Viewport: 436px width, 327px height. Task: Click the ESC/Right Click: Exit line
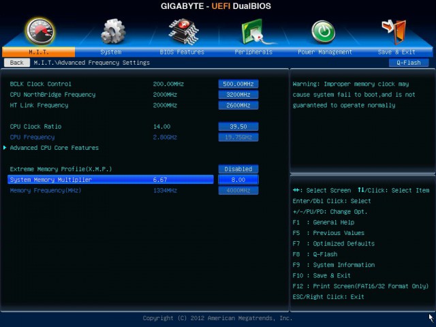[328, 297]
